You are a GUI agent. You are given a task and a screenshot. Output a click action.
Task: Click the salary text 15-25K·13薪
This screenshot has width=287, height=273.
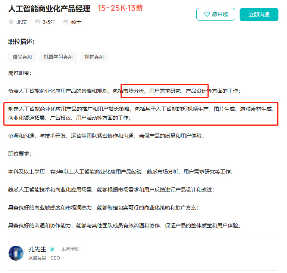coord(120,8)
